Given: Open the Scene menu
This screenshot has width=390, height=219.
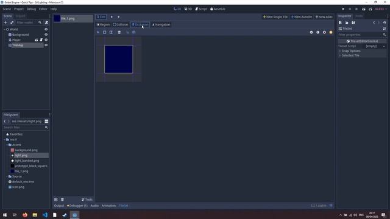Looking at the screenshot, I should [7, 9].
